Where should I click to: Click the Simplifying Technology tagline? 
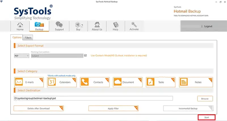pyautogui.click(x=32, y=18)
